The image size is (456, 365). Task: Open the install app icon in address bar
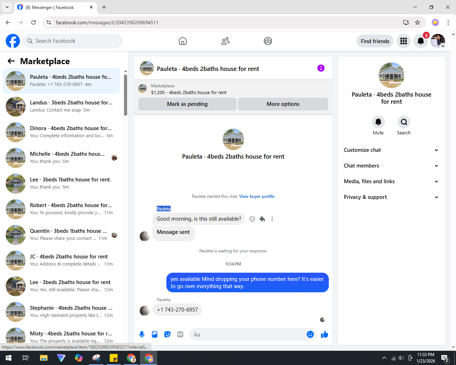click(406, 22)
